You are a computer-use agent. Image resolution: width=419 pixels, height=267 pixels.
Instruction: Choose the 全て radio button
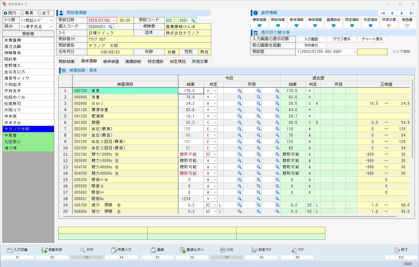[x=39, y=13]
